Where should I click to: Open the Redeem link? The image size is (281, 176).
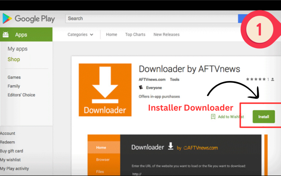click(8, 142)
